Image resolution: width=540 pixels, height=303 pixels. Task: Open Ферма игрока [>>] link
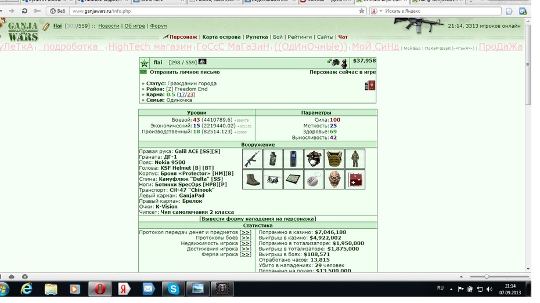click(245, 254)
